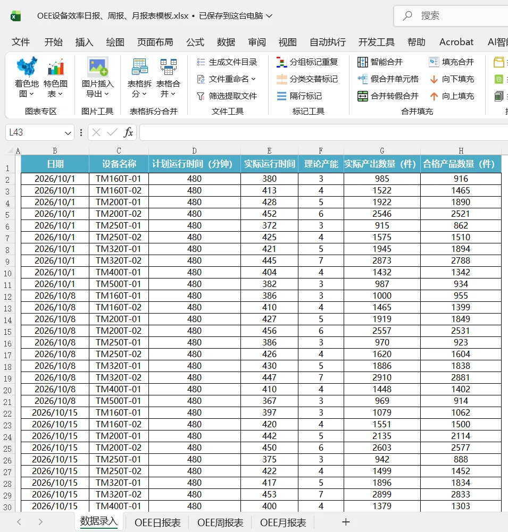
Task: Click the 文件重命名 icon
Action: tap(201, 79)
